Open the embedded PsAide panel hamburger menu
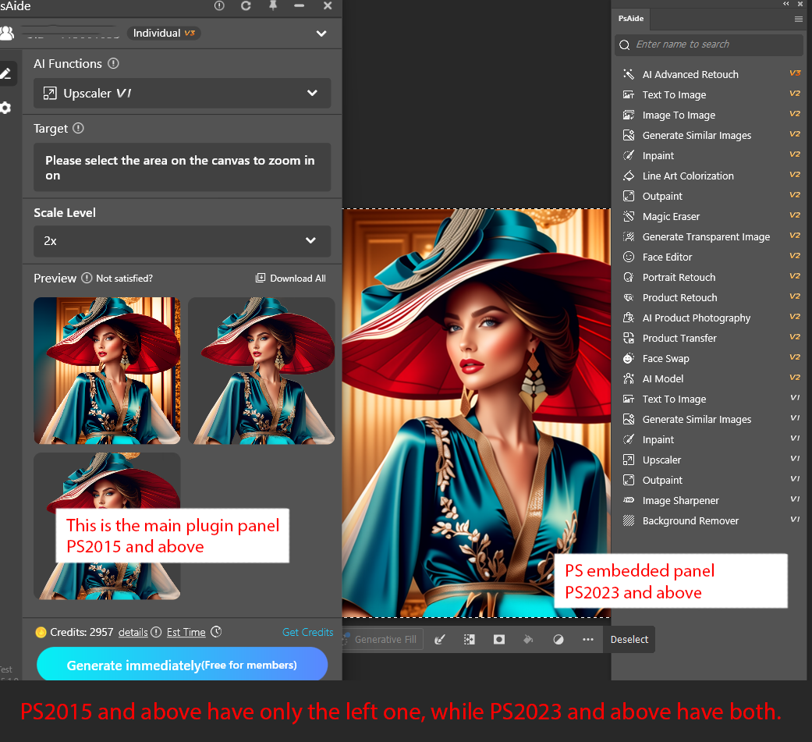The width and height of the screenshot is (812, 742). point(799,19)
